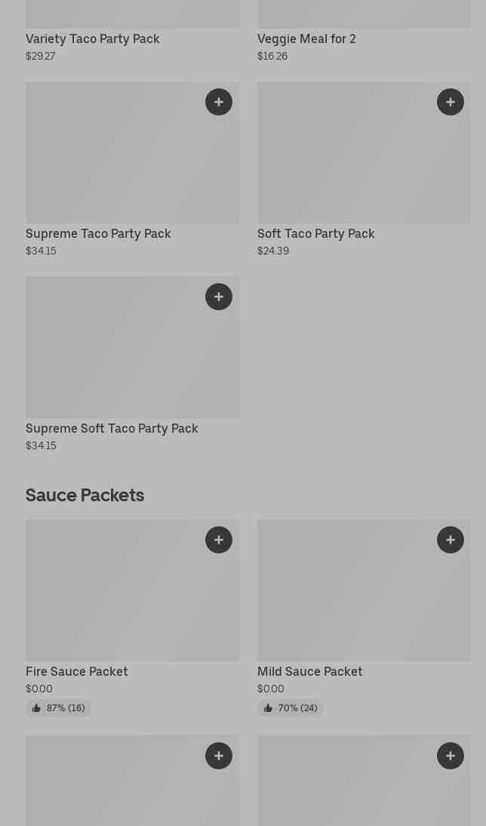Image resolution: width=486 pixels, height=826 pixels.
Task: Select Supreme Soft Taco Party Pack title
Action: (112, 428)
